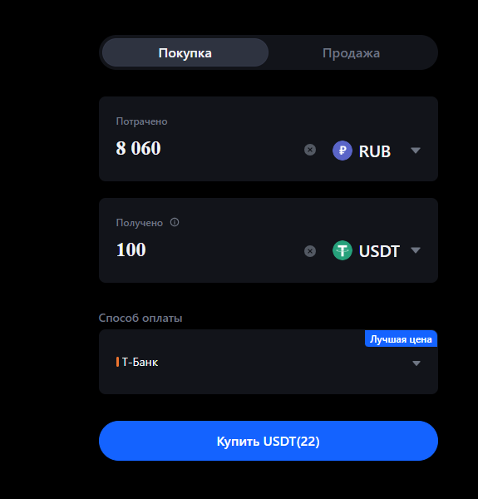
Task: Switch to the Покупка tab
Action: [185, 53]
